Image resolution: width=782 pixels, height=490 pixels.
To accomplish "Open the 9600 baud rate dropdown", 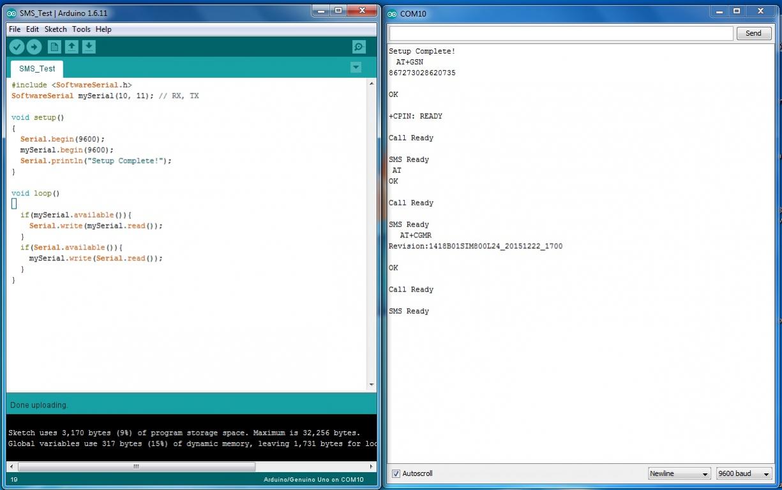I will click(x=744, y=473).
